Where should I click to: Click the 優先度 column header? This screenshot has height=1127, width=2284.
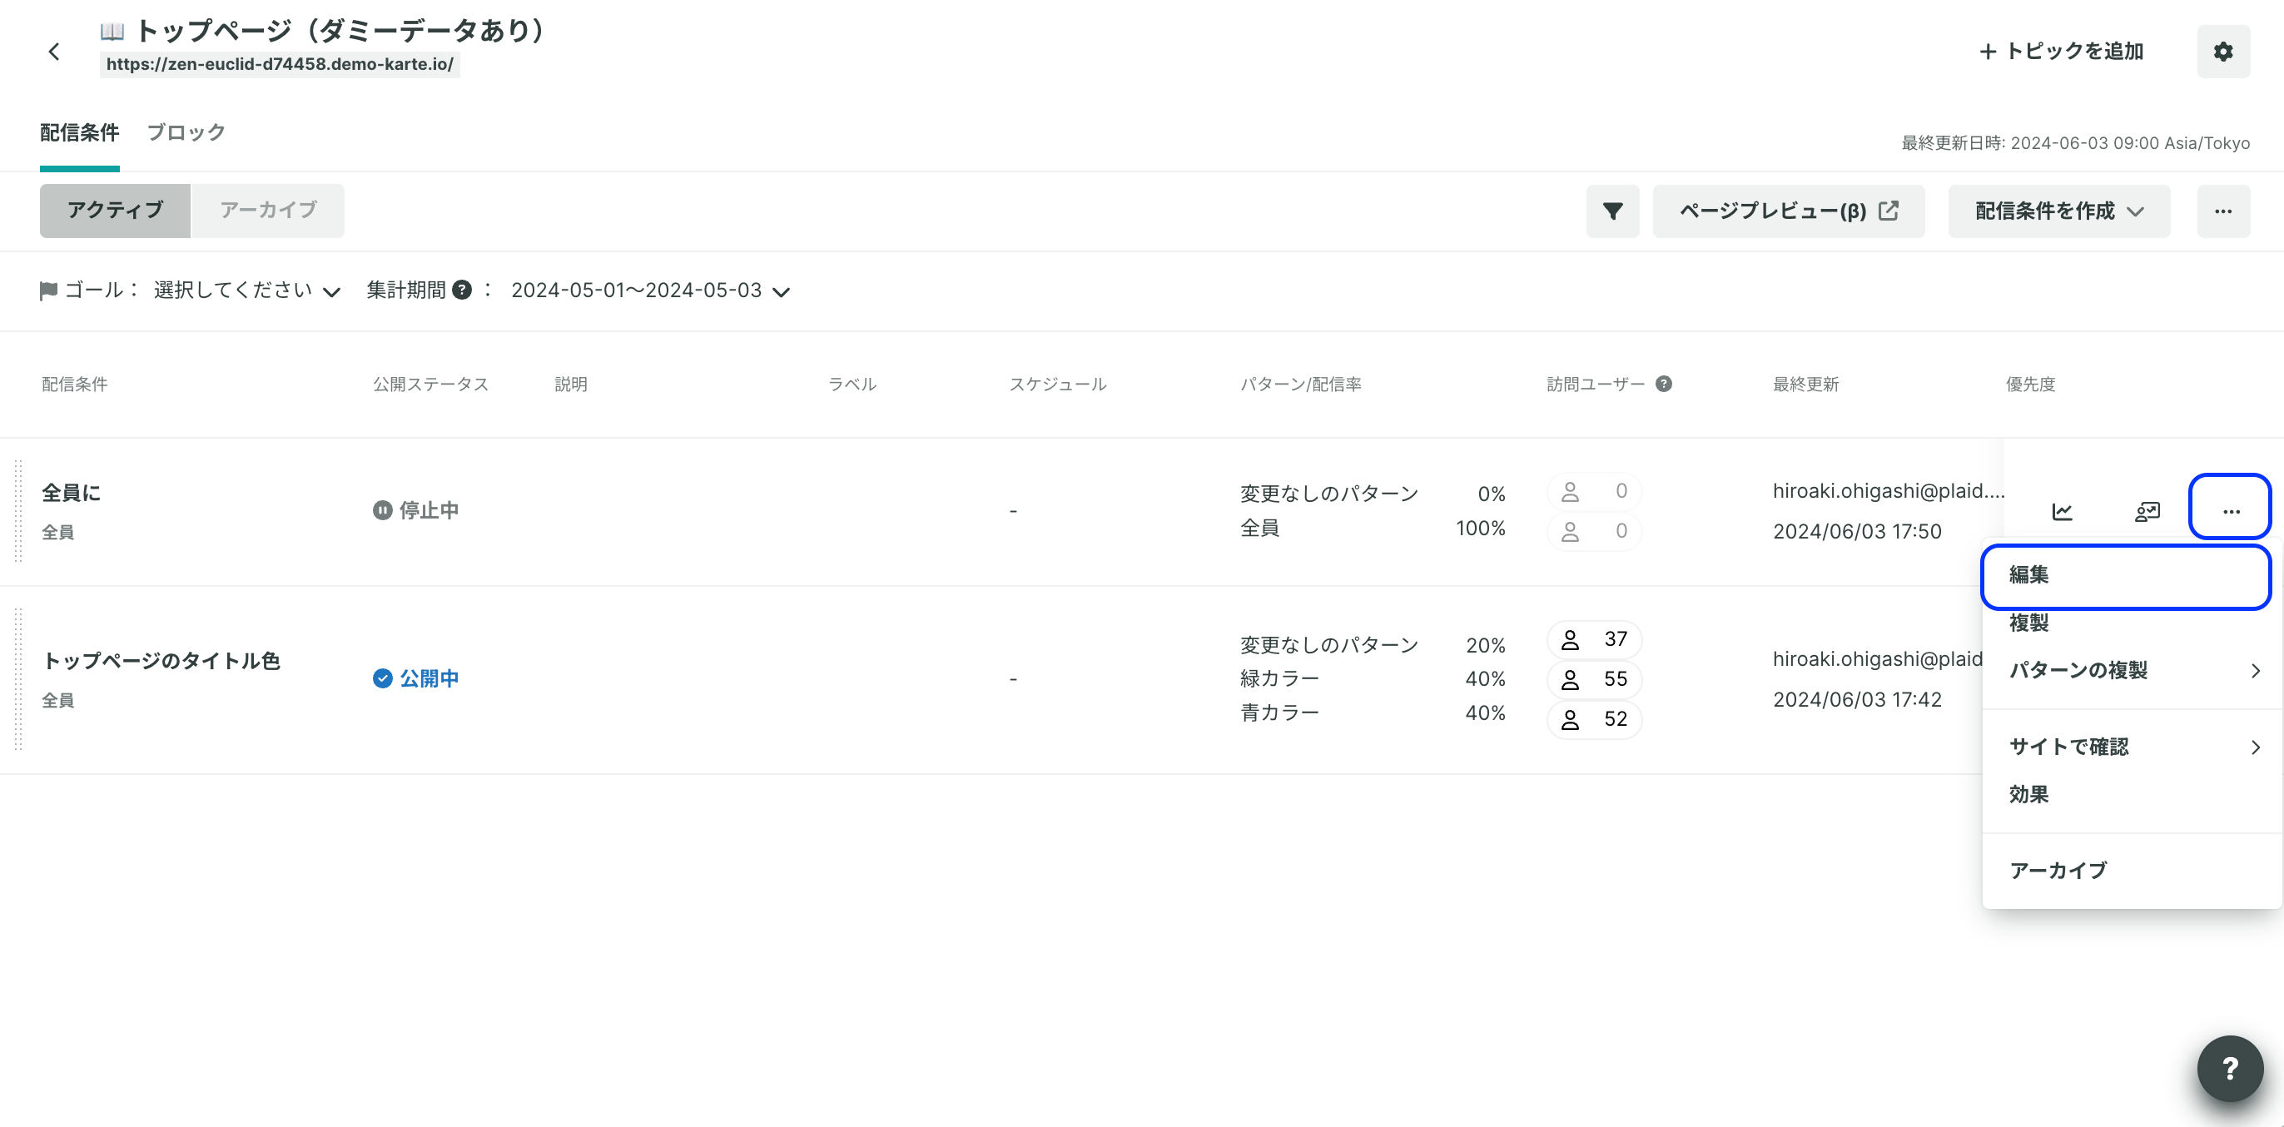pyautogui.click(x=2030, y=384)
